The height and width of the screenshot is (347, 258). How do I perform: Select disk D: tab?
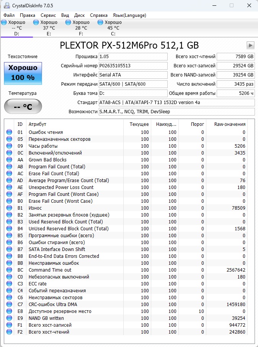pyautogui.click(x=16, y=28)
